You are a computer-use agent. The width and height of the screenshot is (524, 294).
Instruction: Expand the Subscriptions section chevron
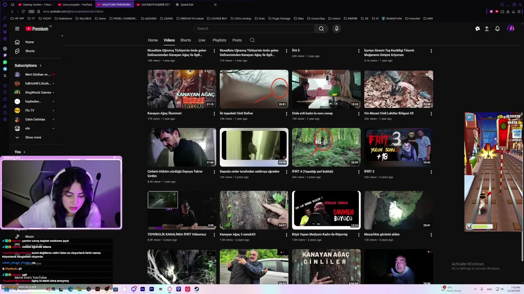point(41,65)
